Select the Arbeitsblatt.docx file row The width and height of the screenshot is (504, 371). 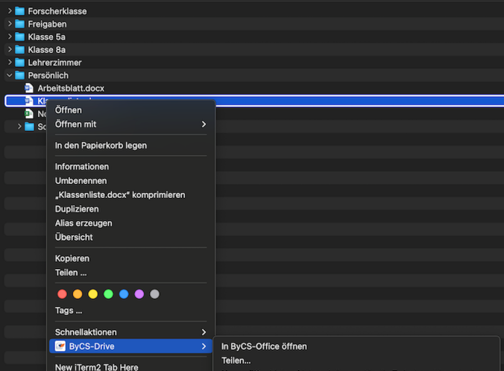71,88
